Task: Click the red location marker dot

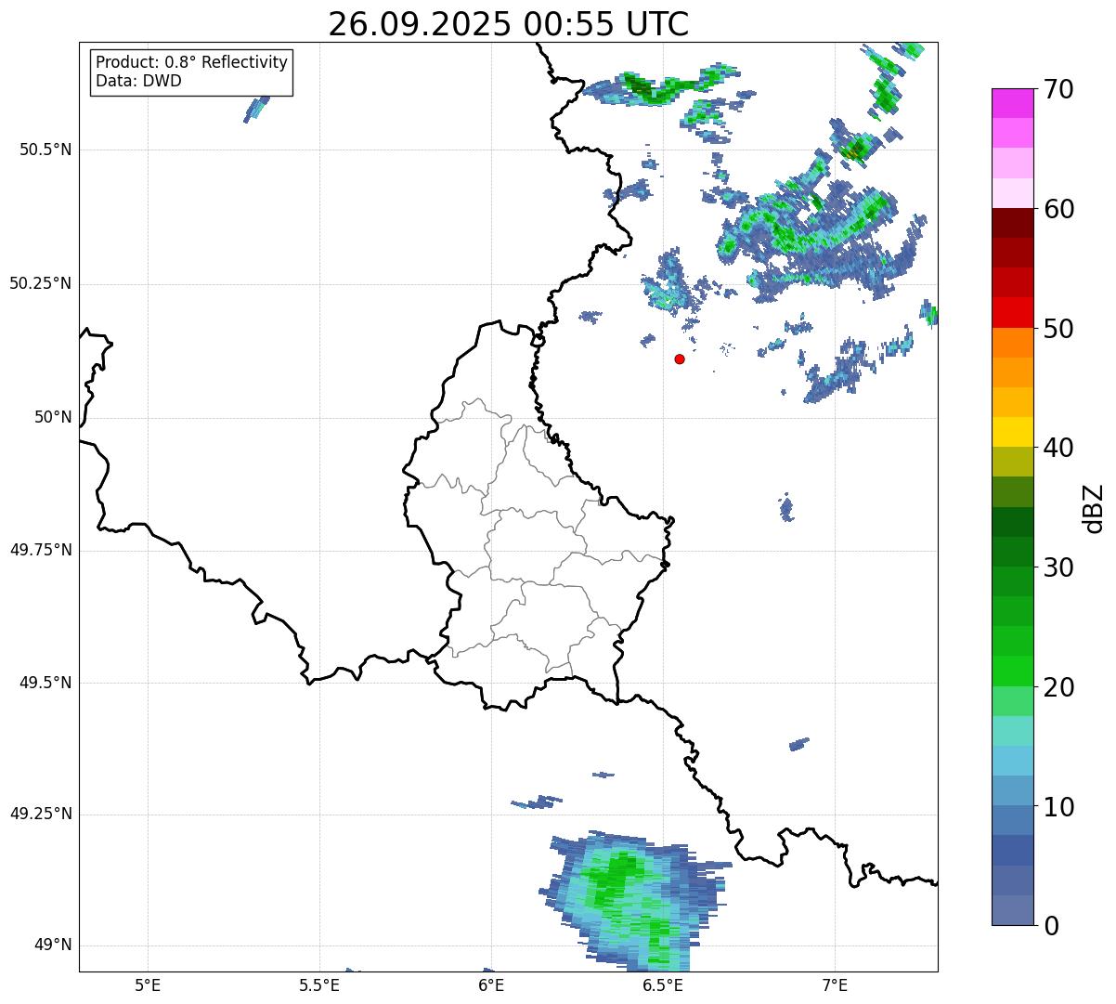Action: coord(680,359)
